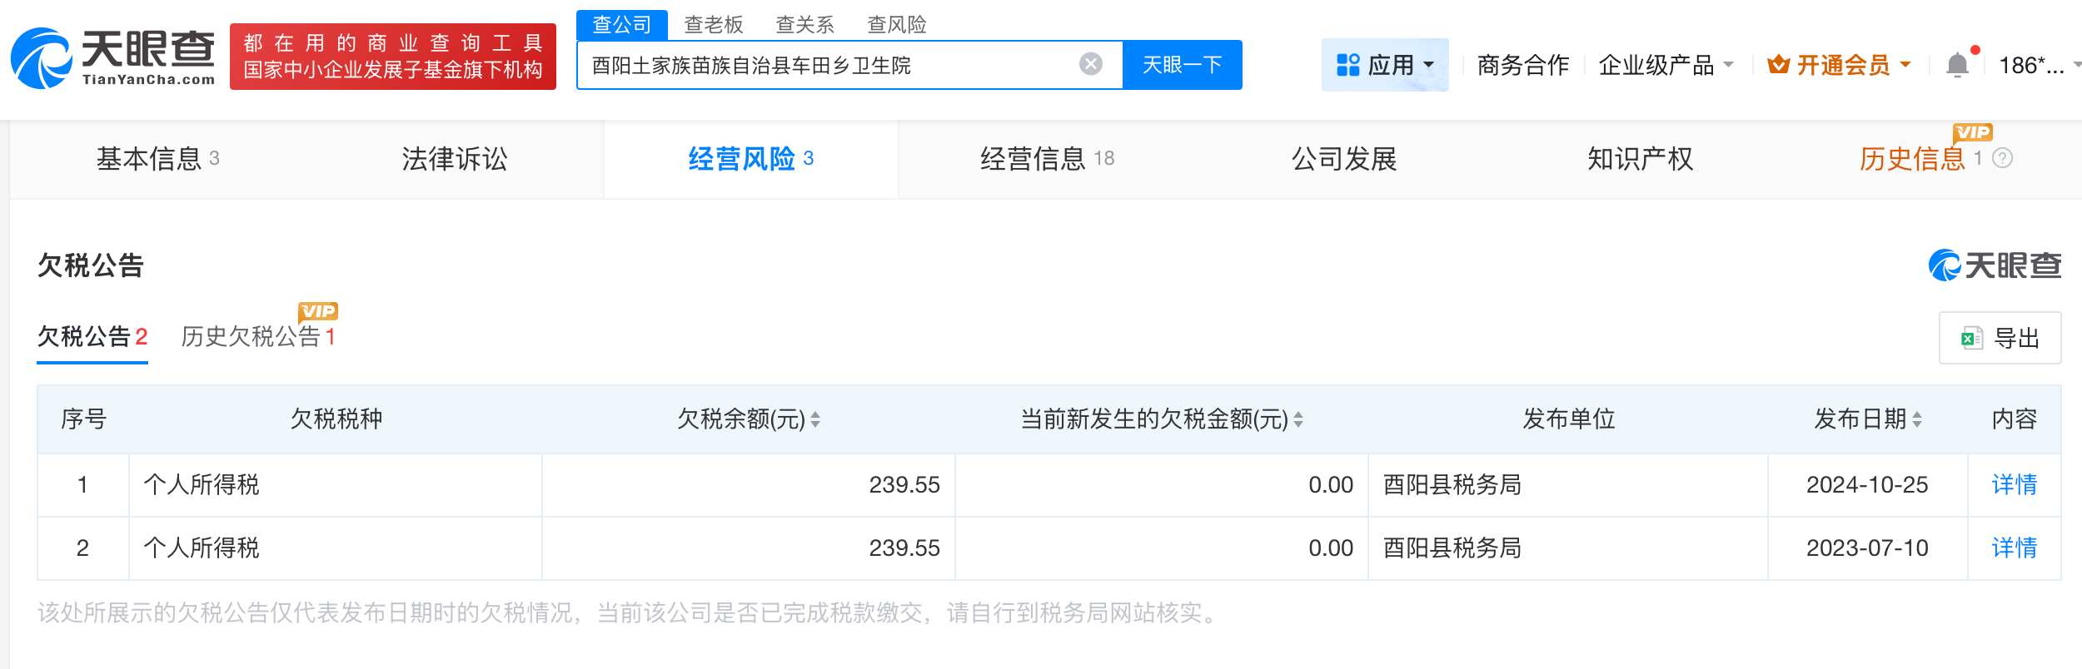Sort by newly incurred tax arrears arrows
2082x669 pixels.
(1298, 419)
